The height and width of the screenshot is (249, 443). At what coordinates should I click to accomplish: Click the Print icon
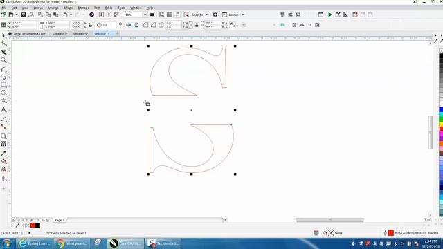pyautogui.click(x=31, y=15)
